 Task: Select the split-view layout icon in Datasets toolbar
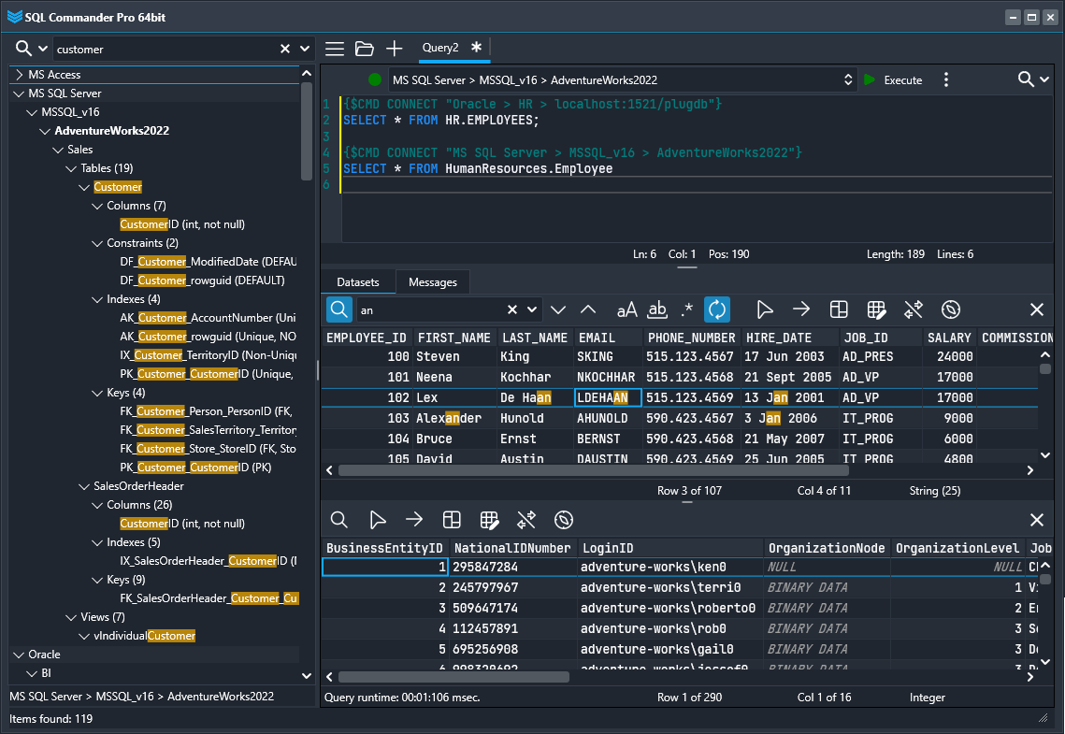pyautogui.click(x=838, y=309)
